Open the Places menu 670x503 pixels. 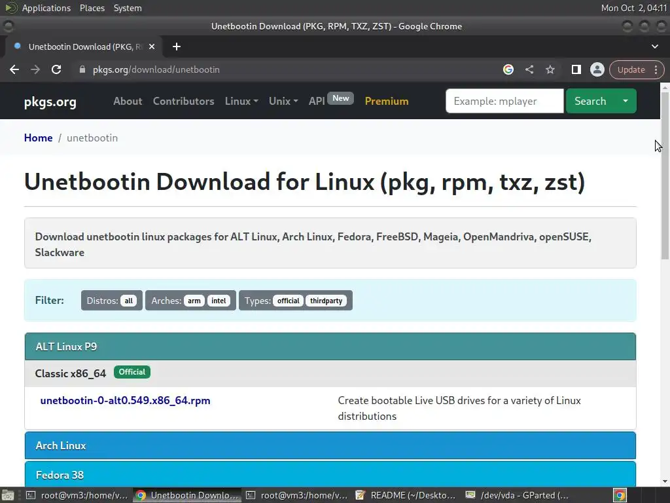point(92,8)
